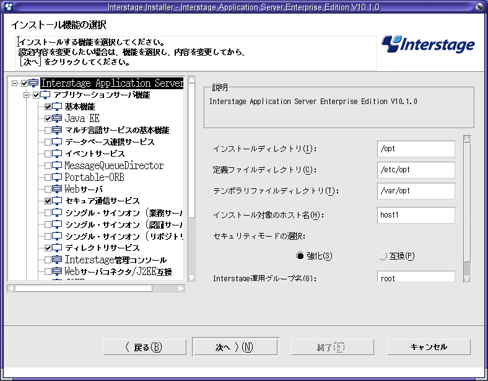Image resolution: width=488 pixels, height=381 pixels.
Task: Enable the マルチ言語サービスの基本機能 checkbox
Action: [48, 130]
